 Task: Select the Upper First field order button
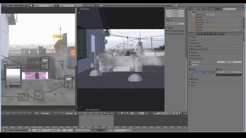pos(195,72)
